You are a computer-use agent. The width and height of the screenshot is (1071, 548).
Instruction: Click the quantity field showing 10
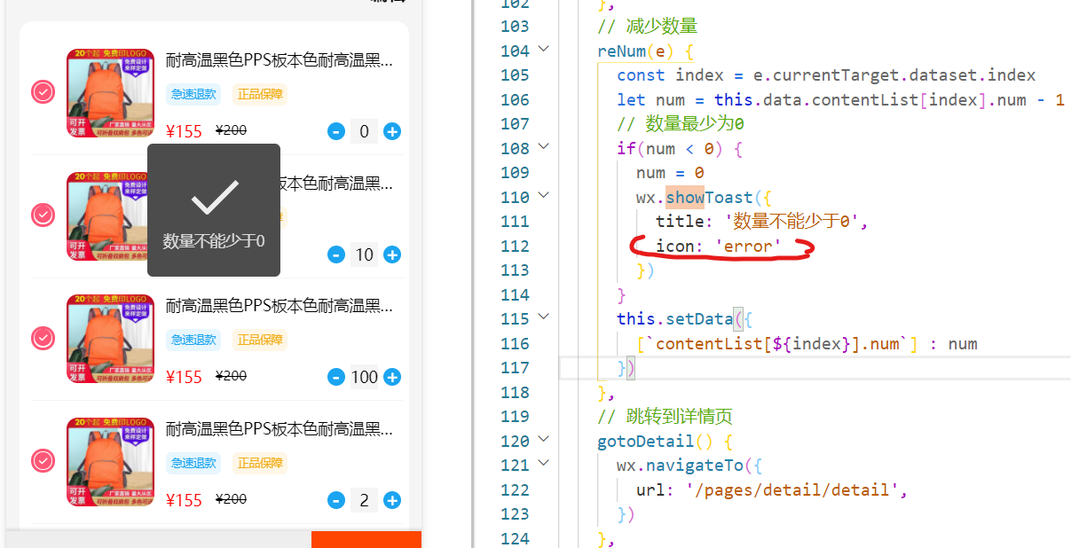[364, 255]
